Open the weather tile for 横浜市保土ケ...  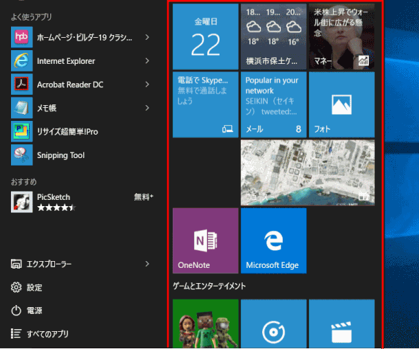pos(274,36)
